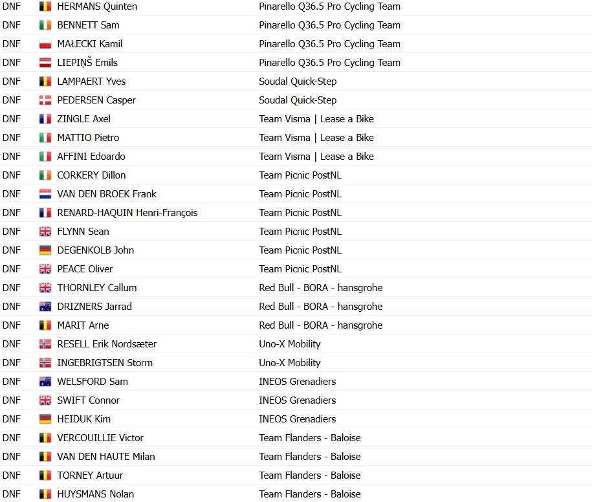Viewport: 592px width, 502px height.
Task: Click rider name VAN DEN BROEK Frank
Action: 107,194
